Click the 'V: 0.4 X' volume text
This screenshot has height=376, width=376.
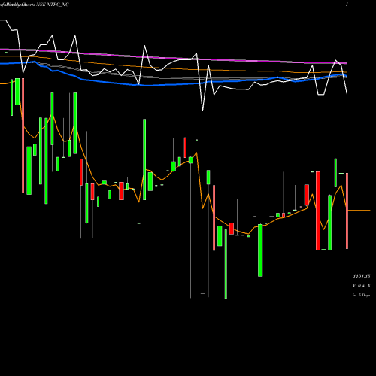point(362,286)
